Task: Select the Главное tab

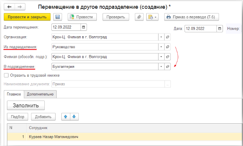Action: 14,94
